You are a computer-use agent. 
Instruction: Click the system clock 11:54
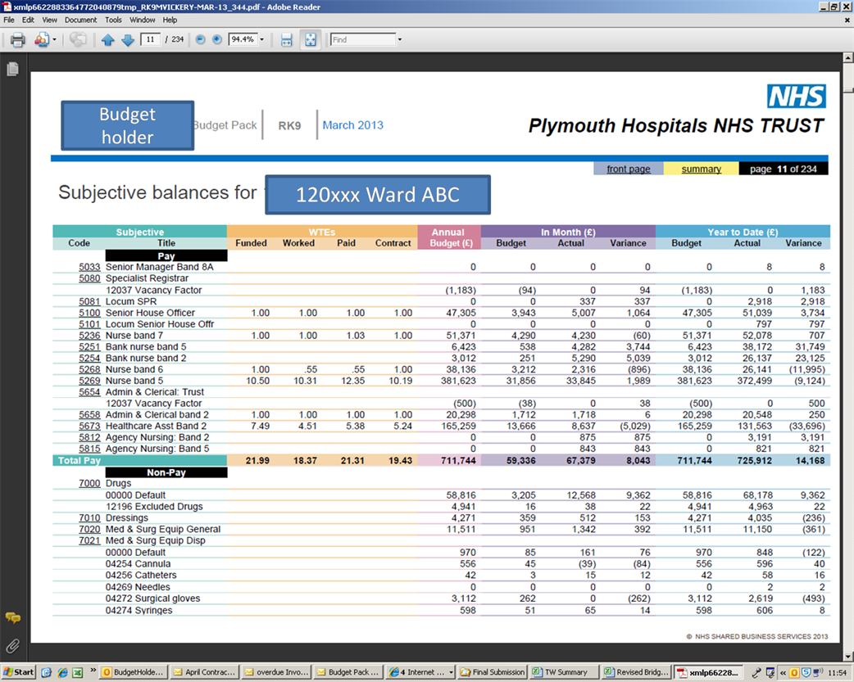(x=837, y=673)
